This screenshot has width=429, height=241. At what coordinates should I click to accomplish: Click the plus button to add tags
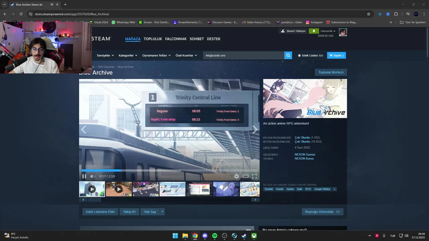click(x=334, y=189)
